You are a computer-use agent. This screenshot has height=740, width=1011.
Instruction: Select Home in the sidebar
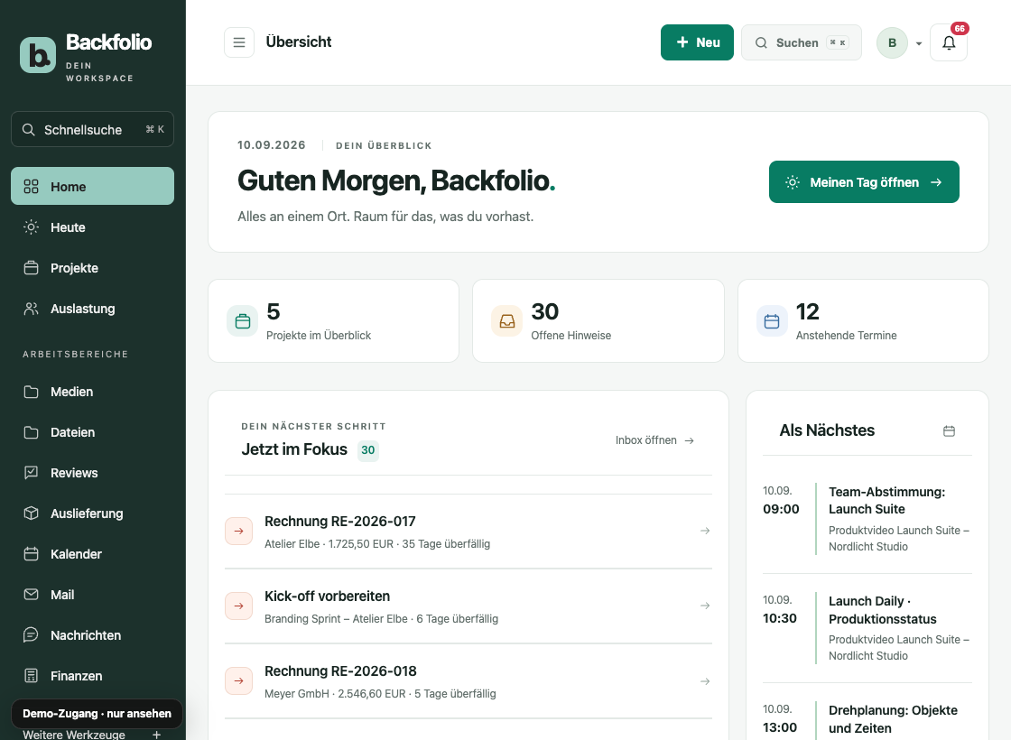pyautogui.click(x=92, y=186)
